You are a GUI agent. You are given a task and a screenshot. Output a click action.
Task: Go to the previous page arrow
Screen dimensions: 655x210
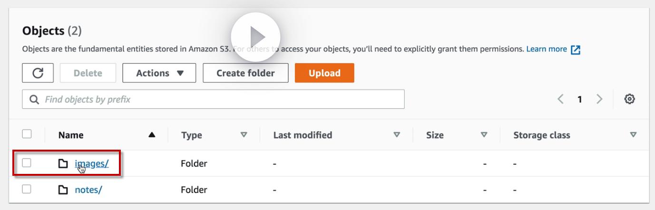point(560,99)
